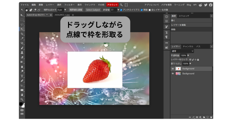Select the Rectangle shape tool

(x=22, y=90)
